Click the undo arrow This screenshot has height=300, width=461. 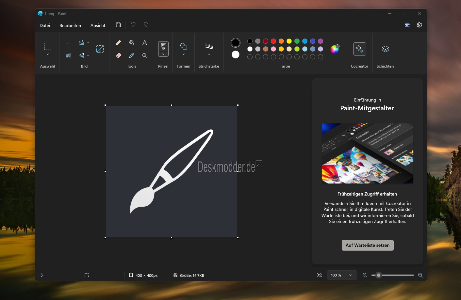[133, 25]
